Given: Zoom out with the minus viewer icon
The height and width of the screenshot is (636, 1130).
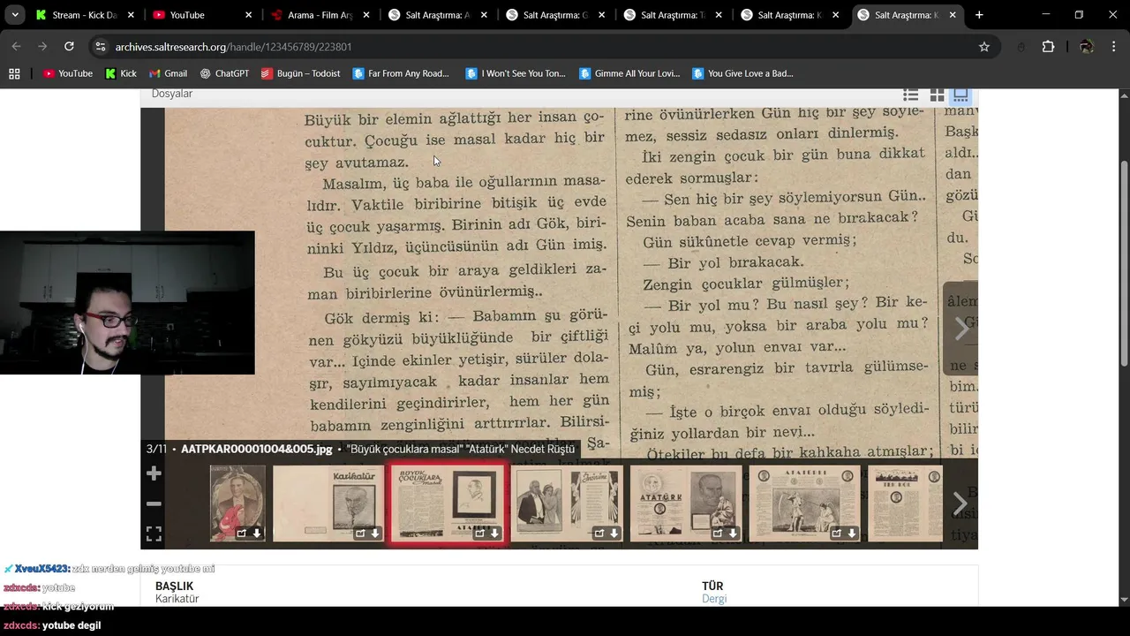Looking at the screenshot, I should point(154,503).
